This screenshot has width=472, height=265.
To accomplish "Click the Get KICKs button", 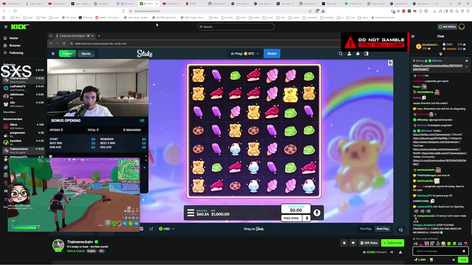I will tap(447, 26).
